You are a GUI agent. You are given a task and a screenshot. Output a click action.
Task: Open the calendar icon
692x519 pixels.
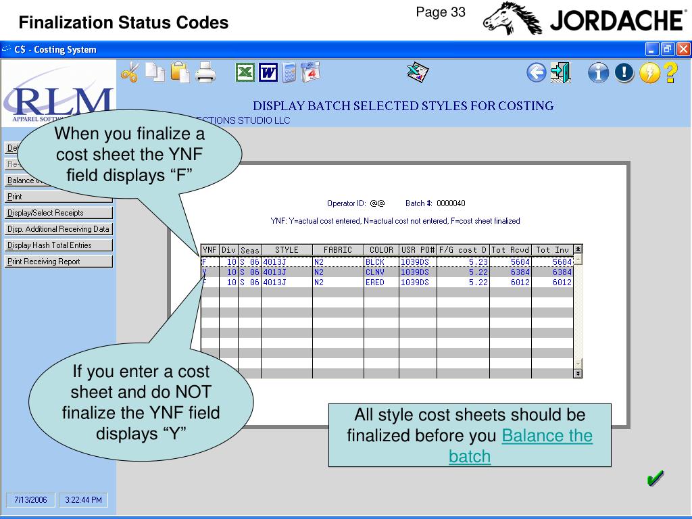310,72
